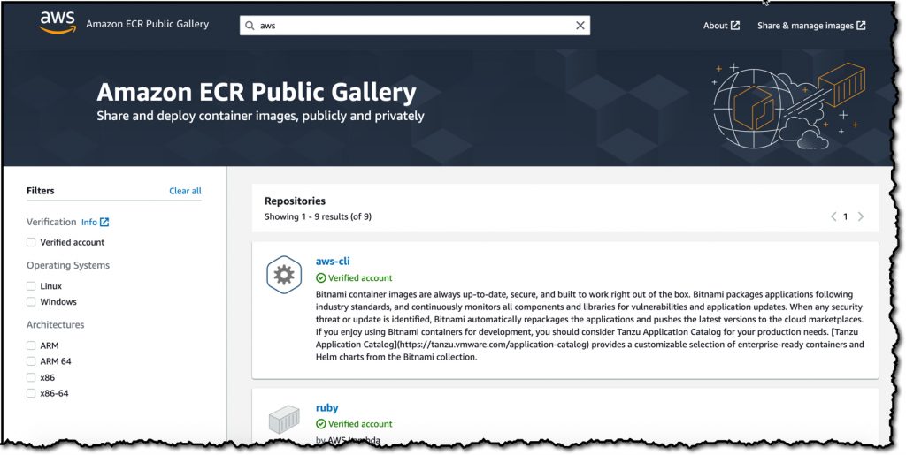
Task: Click the Filters panel heading
Action: point(41,191)
